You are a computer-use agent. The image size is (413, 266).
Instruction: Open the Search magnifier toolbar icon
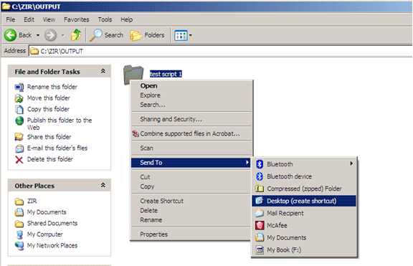[x=95, y=34]
